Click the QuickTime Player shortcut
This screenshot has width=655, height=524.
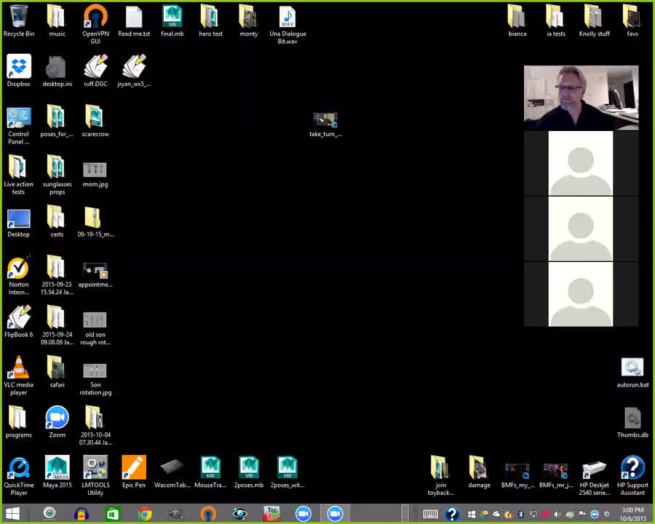click(18, 476)
